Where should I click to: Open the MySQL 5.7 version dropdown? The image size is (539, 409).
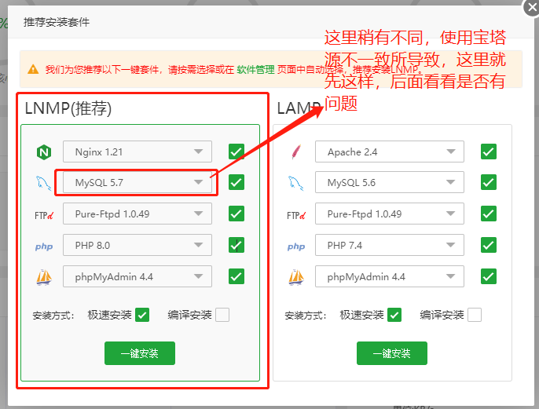click(x=137, y=182)
